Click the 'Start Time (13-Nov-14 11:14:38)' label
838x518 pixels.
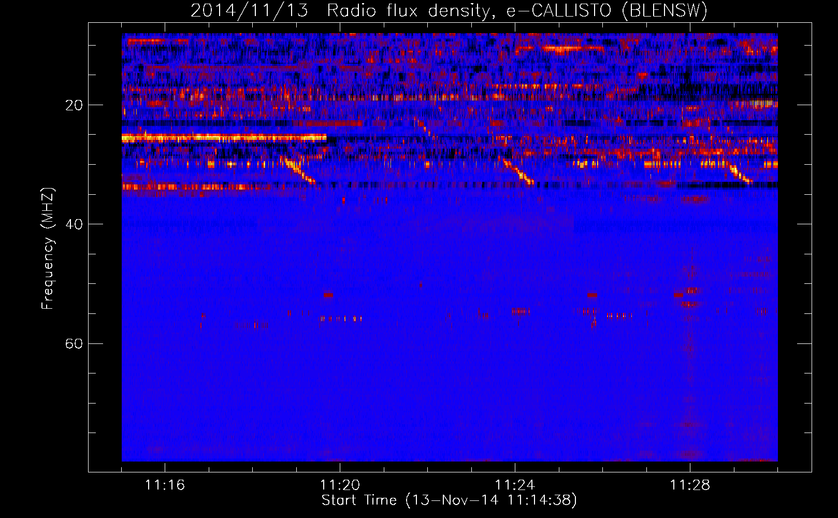click(449, 500)
